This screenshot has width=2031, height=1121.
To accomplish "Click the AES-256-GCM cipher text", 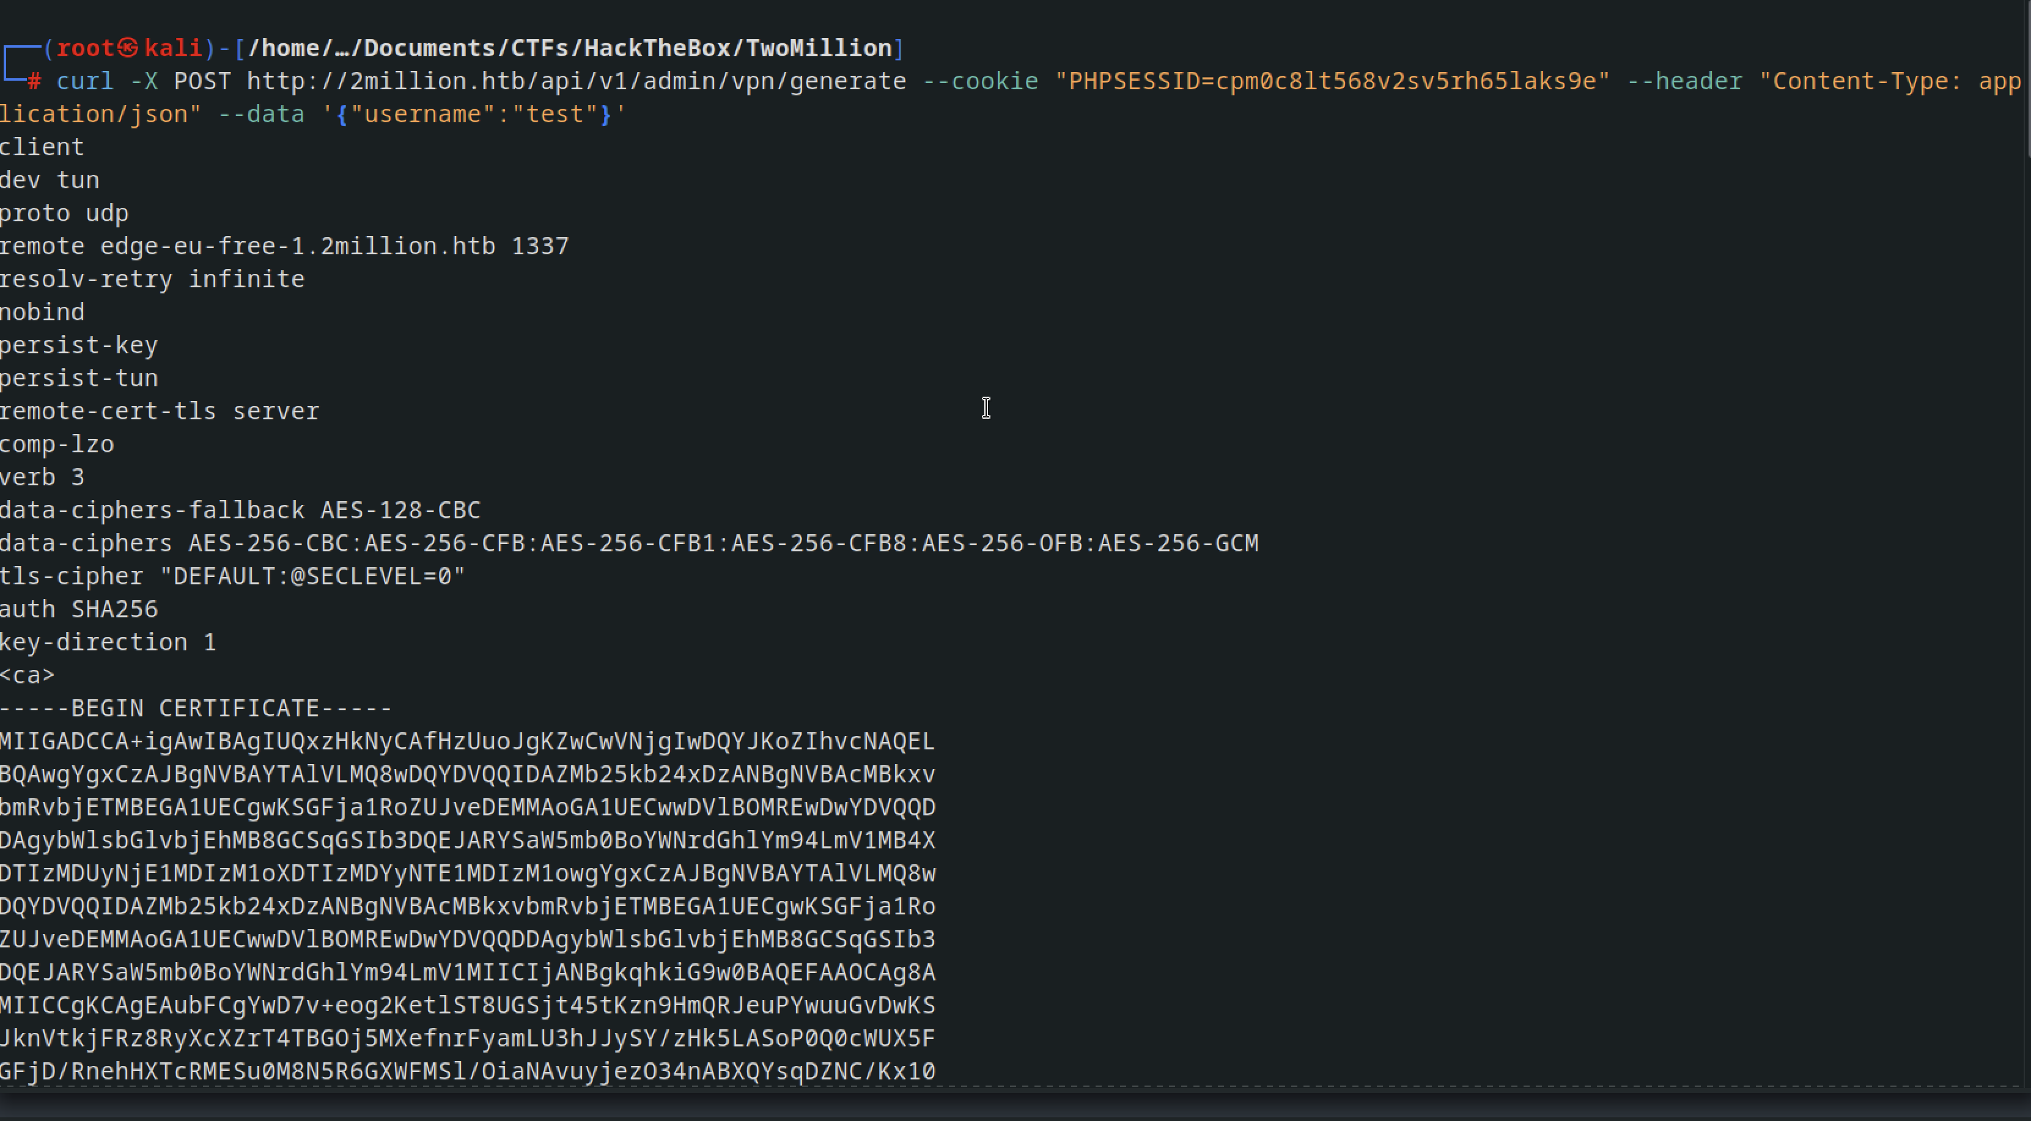I will (1179, 543).
